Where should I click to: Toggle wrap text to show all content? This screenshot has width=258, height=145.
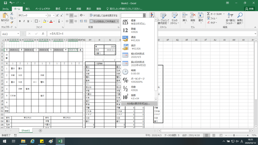point(104,15)
